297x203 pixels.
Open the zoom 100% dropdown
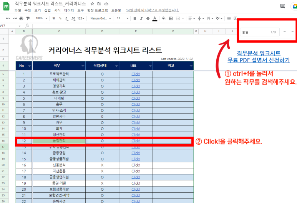[41, 18]
